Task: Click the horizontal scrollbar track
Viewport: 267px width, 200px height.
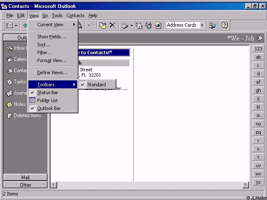Action: [150, 185]
